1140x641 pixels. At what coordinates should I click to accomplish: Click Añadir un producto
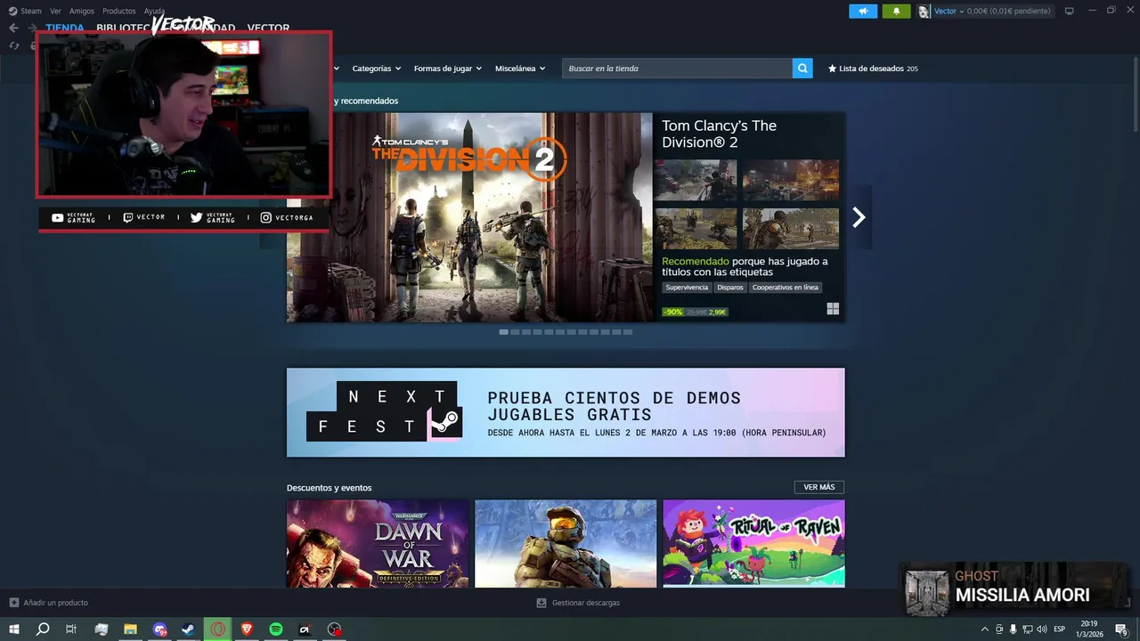click(55, 603)
